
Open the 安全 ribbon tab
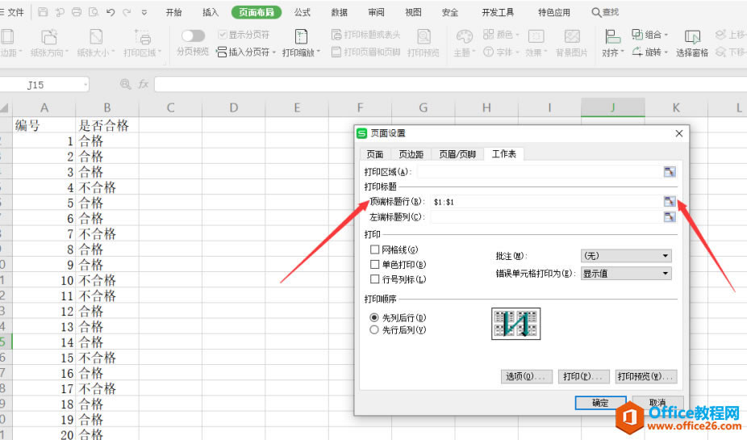pos(449,12)
